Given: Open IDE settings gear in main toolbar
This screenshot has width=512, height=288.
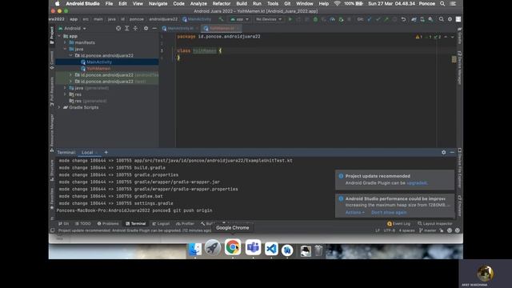Looking at the screenshot, I should pos(450,19).
